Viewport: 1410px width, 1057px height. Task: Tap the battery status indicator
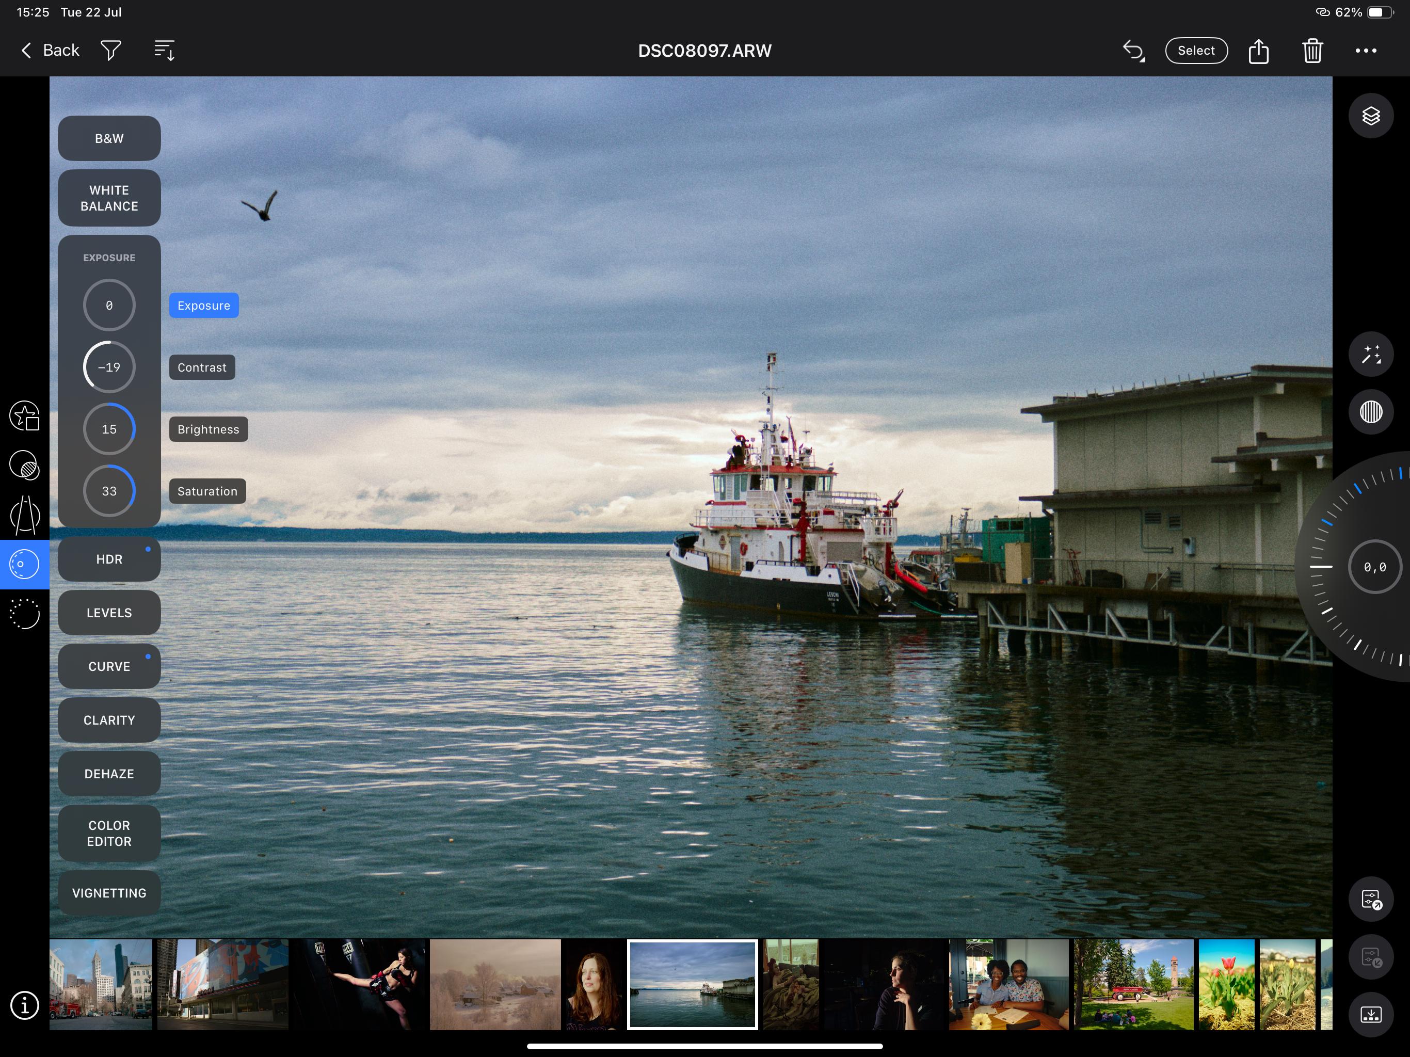pyautogui.click(x=1380, y=12)
